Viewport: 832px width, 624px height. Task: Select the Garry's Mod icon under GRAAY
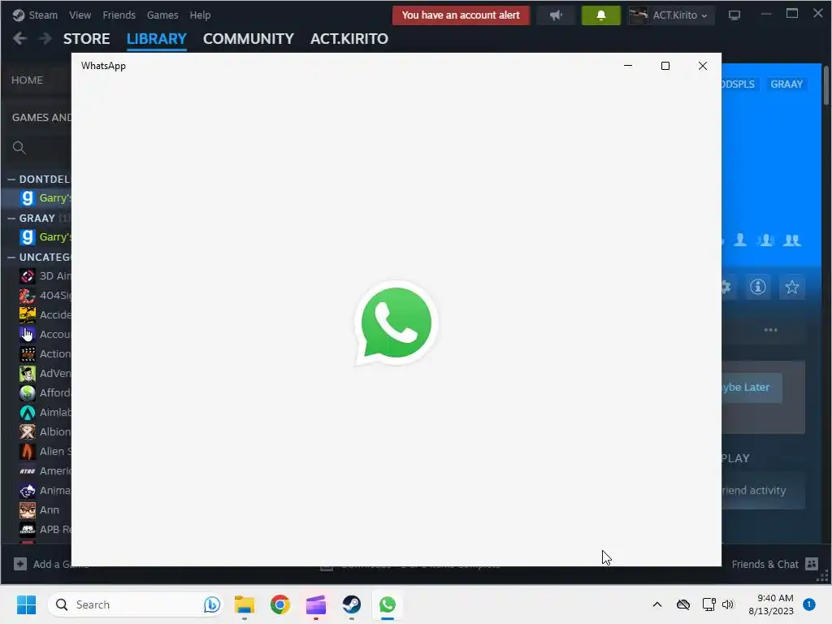[x=27, y=237]
